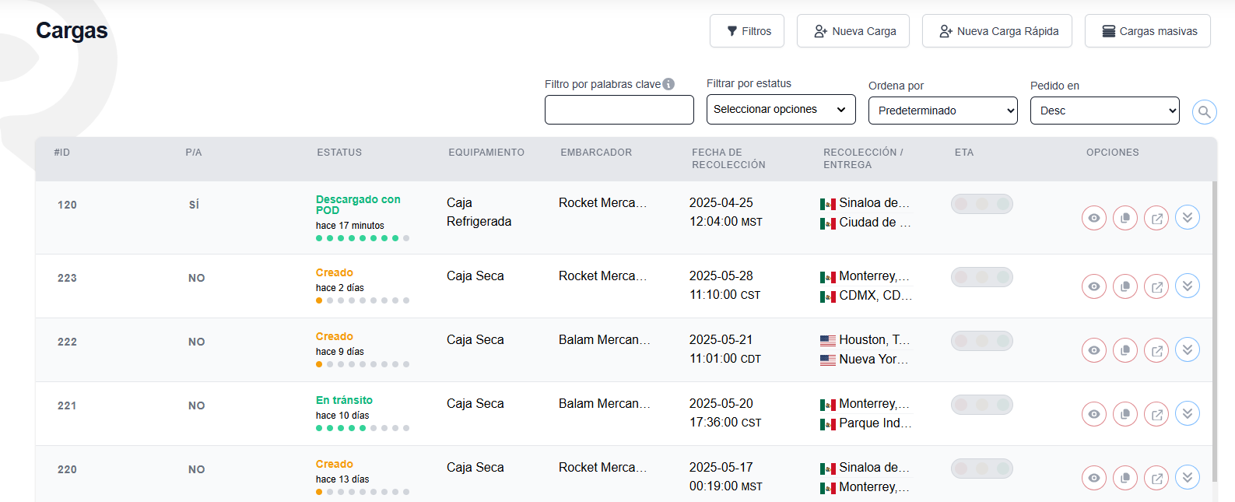Click date 2025-05-28 cell

pyautogui.click(x=721, y=276)
